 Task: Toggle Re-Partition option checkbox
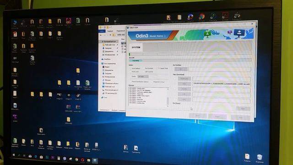coord(144,68)
